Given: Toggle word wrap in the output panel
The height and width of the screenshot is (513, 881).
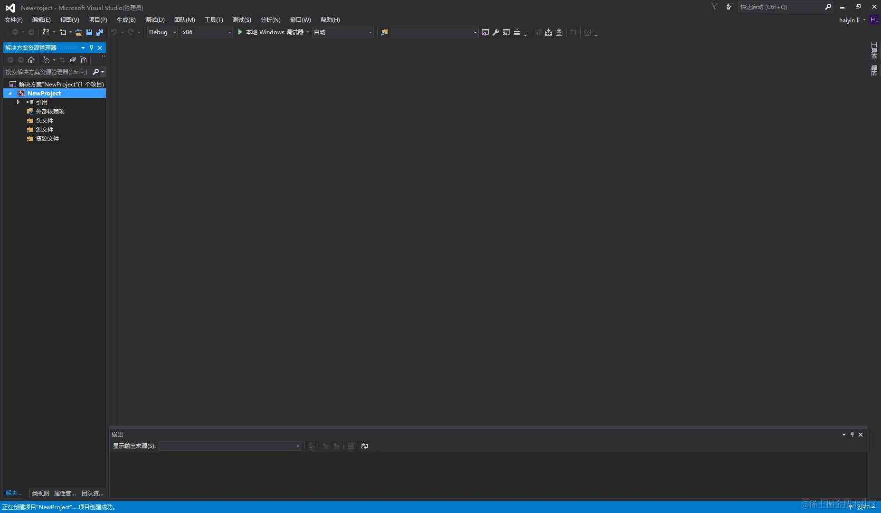Looking at the screenshot, I should [x=365, y=446].
